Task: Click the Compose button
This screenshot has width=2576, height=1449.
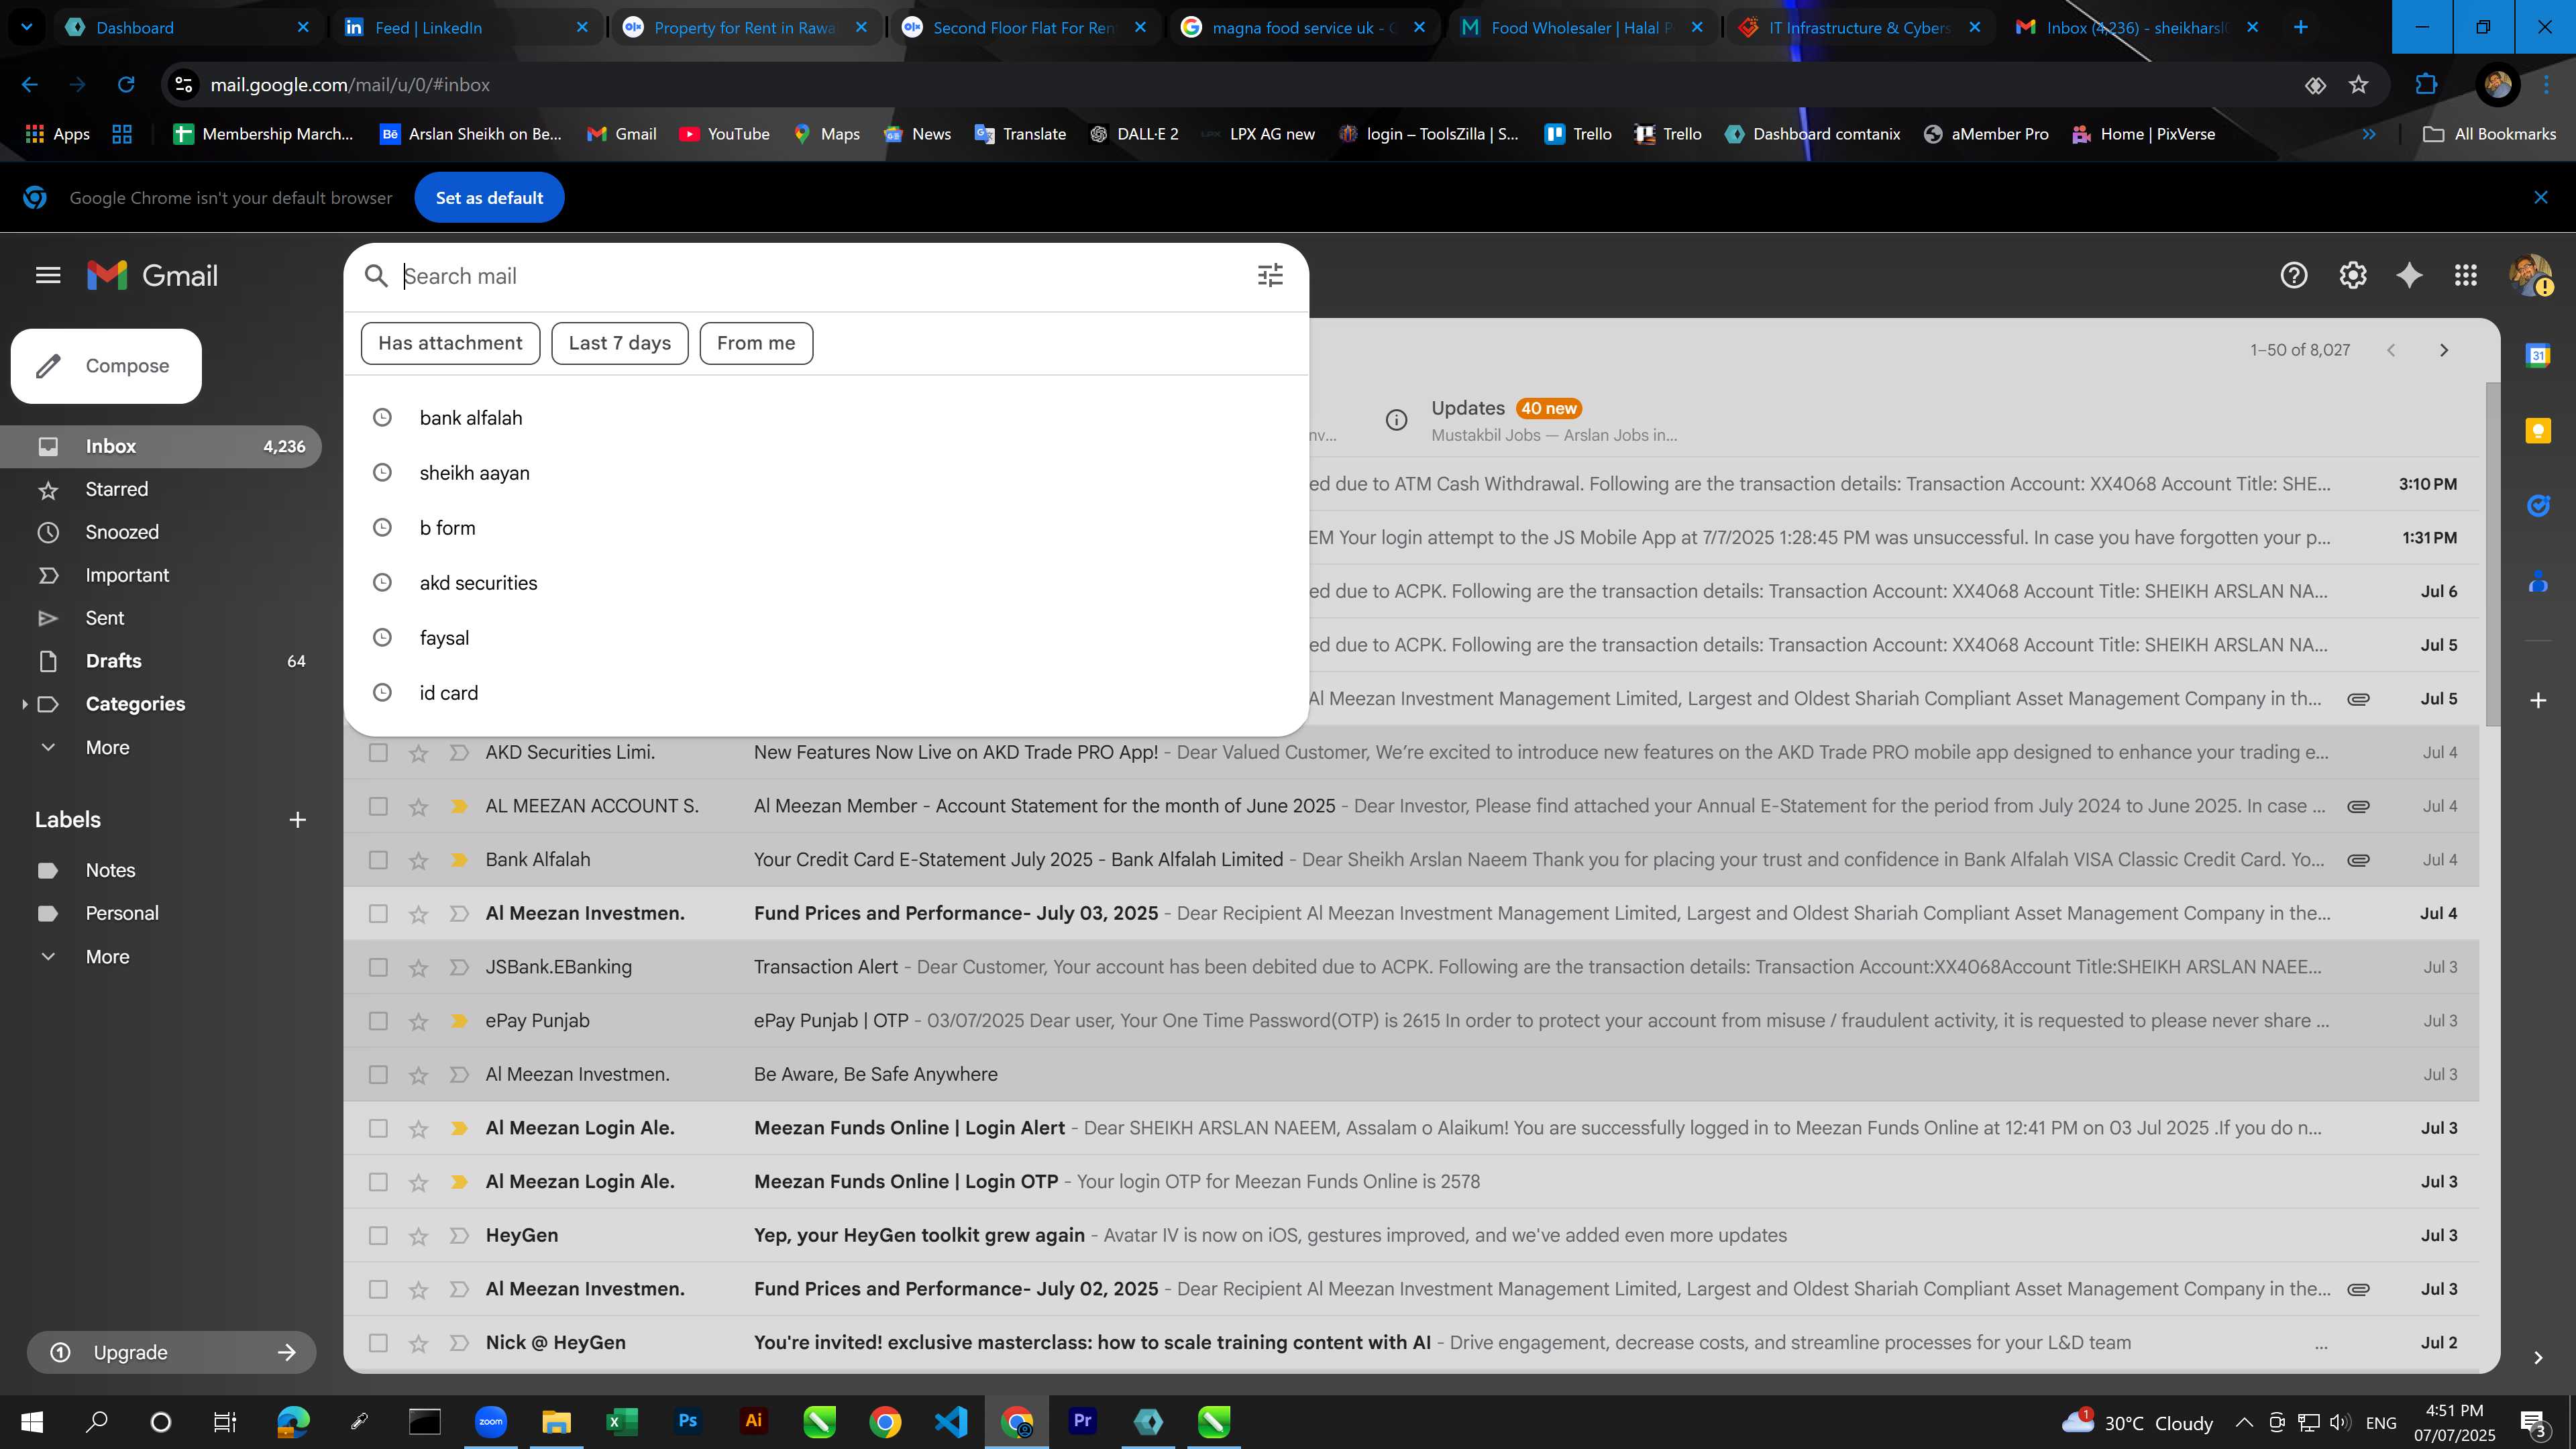Action: (106, 366)
